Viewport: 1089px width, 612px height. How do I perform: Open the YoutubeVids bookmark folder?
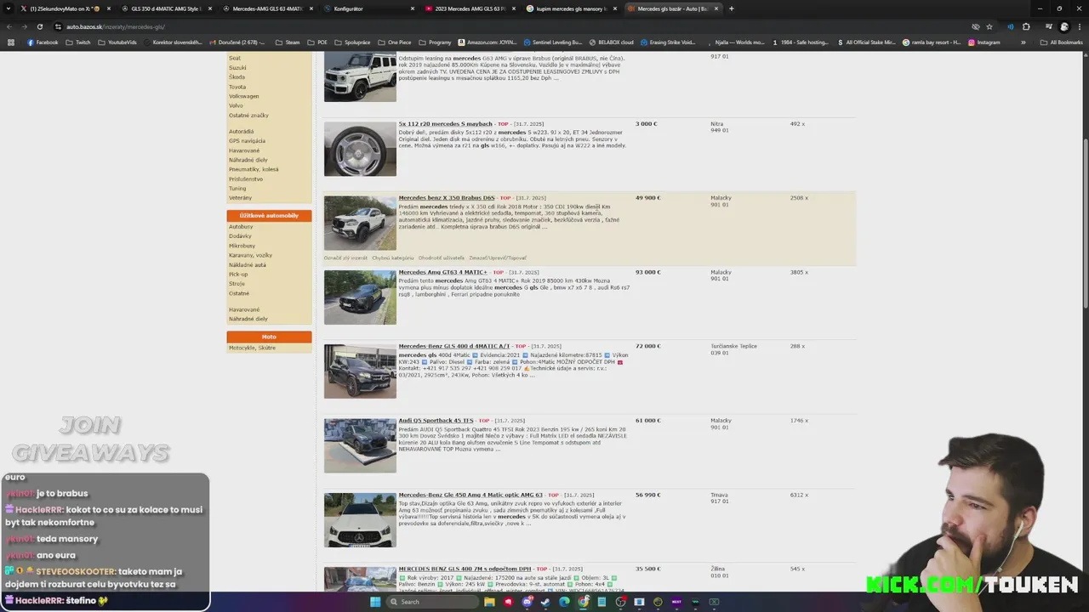point(117,42)
